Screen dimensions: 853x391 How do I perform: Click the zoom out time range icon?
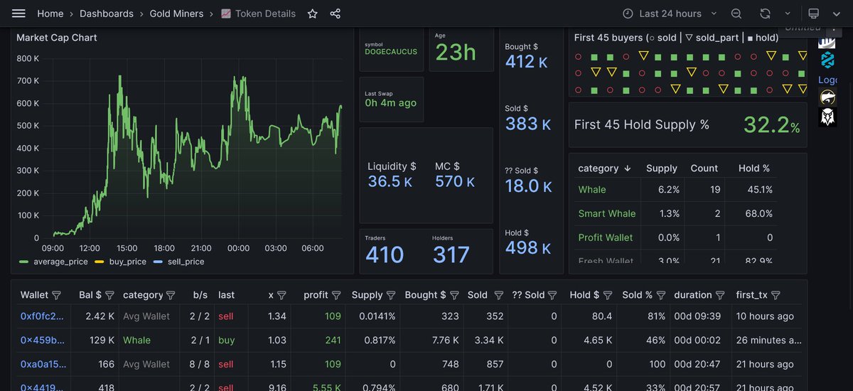(x=736, y=14)
